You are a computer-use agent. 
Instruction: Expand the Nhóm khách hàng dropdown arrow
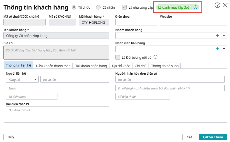coord(224,35)
